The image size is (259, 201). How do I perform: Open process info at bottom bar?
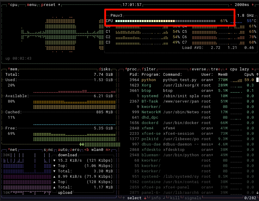156,198
